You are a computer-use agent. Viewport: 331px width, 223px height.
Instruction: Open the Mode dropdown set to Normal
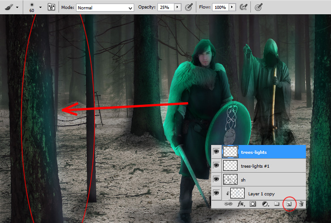pos(105,8)
